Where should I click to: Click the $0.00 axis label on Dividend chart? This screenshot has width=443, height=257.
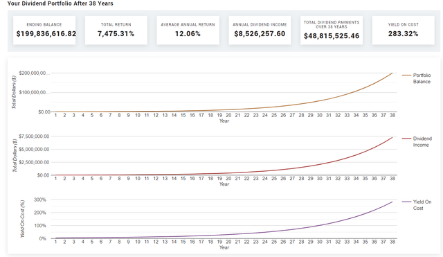pos(43,175)
